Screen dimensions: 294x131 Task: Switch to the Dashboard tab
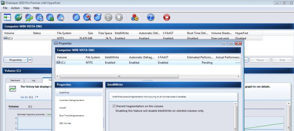tap(15, 80)
